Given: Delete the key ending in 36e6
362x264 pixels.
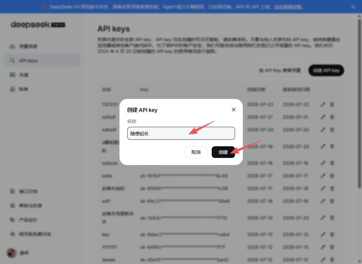Looking at the screenshot, I should click(332, 201).
